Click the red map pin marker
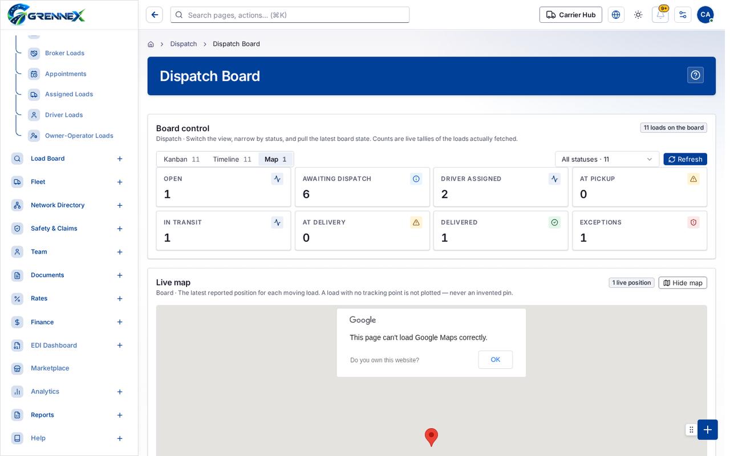 431,437
